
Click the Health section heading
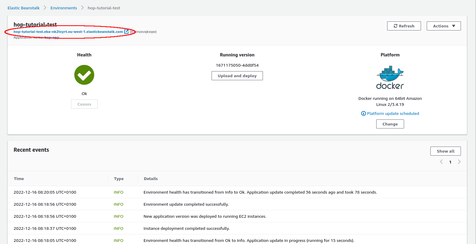click(84, 55)
